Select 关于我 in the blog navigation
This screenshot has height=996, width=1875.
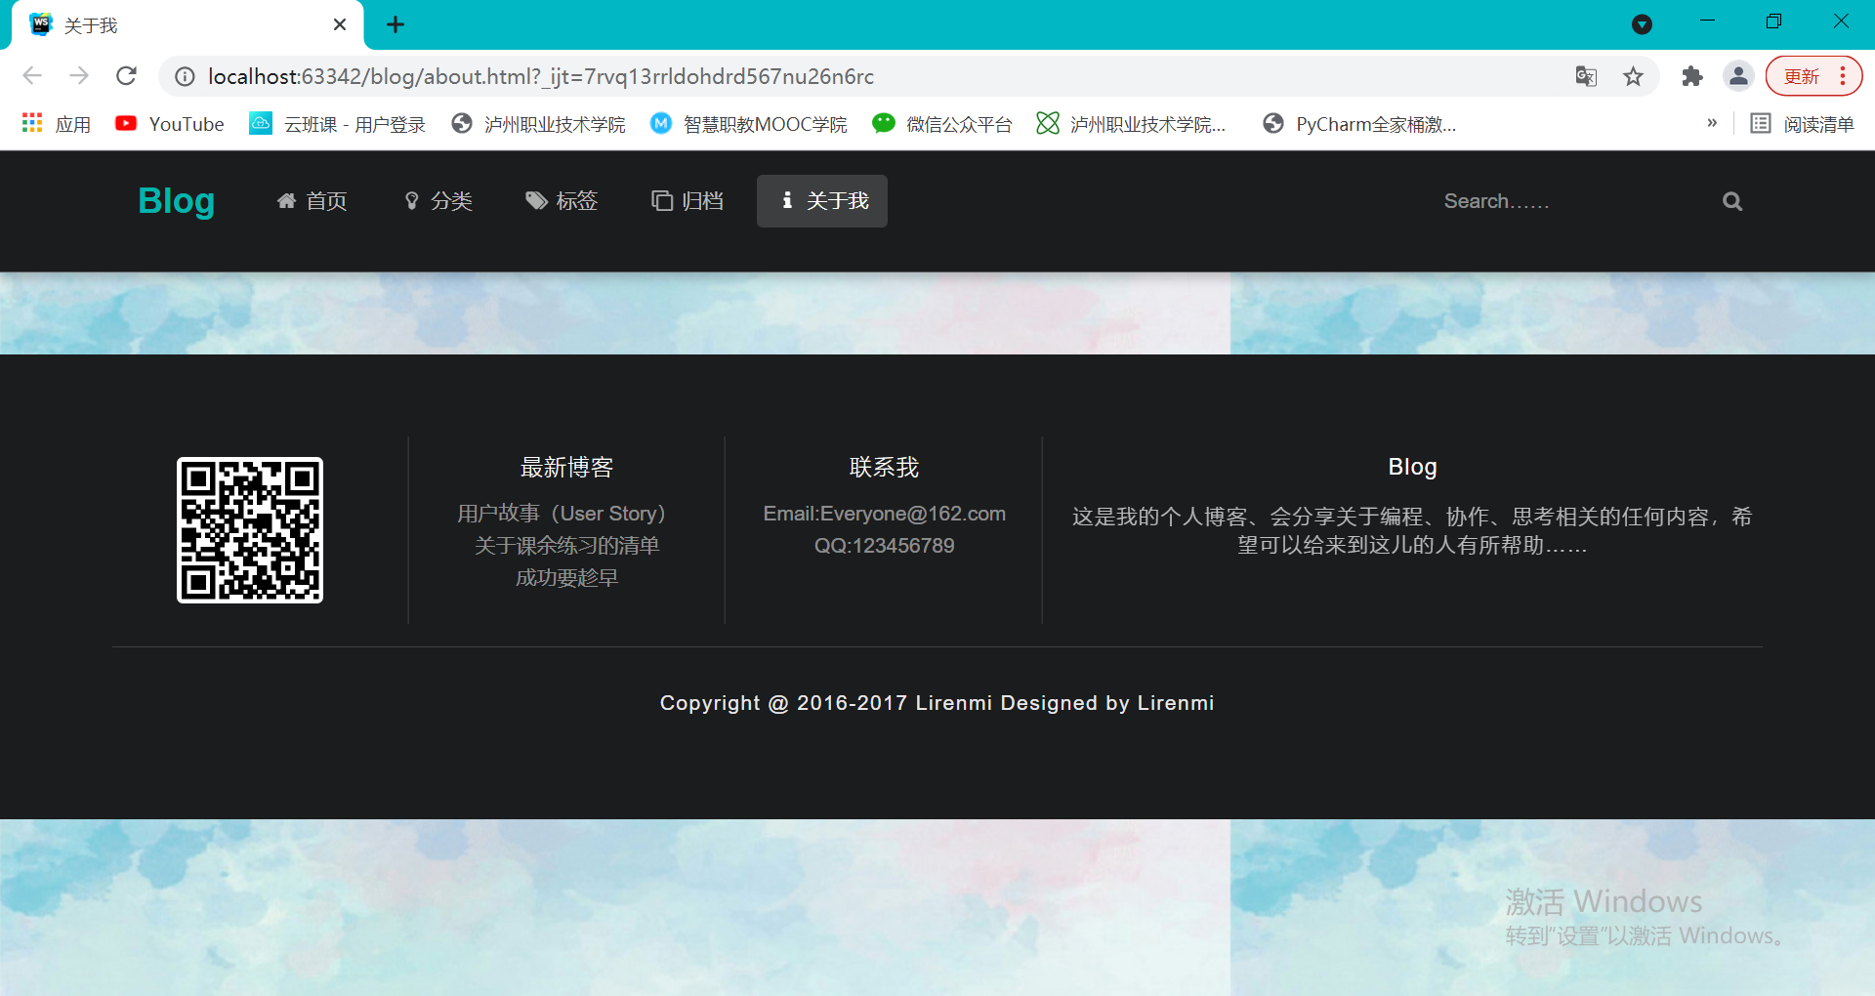point(836,200)
